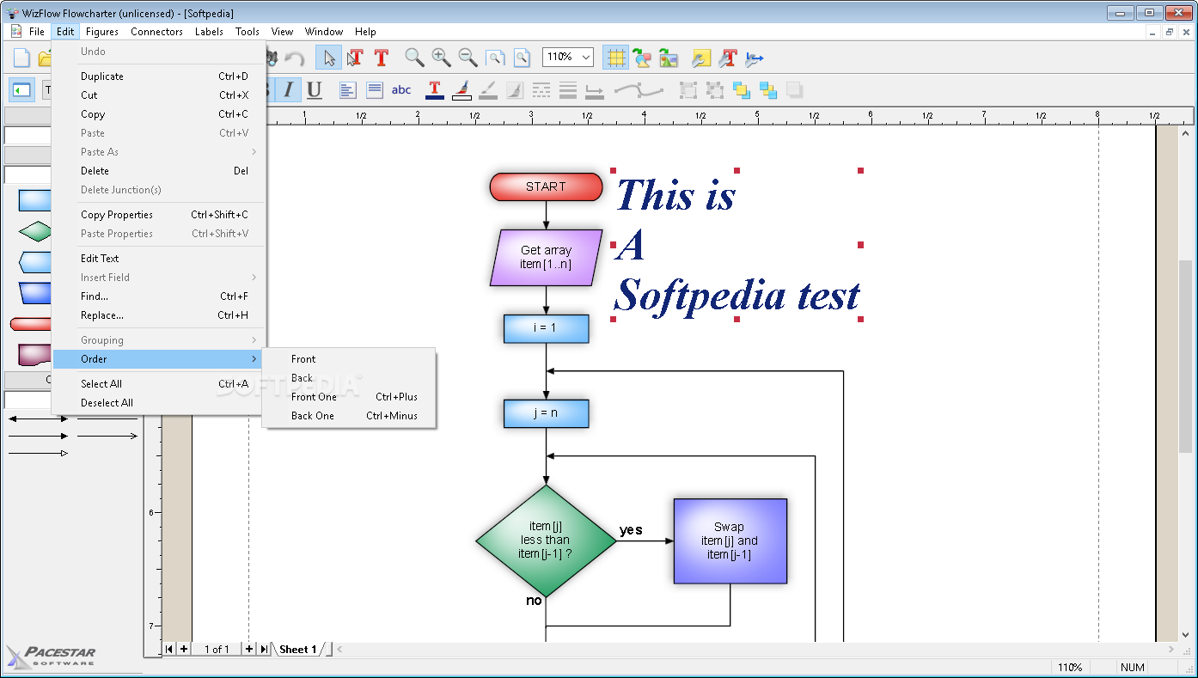Click the replace-picture icon
This screenshot has height=678, width=1198.
pyautogui.click(x=669, y=58)
